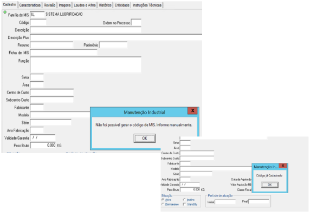Click the Família de MIS field with SL
Image resolution: width=310 pixels, height=217 pixels.
point(37,15)
